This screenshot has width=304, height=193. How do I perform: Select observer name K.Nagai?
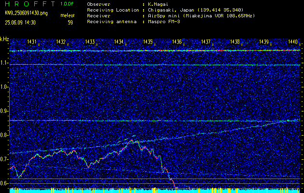point(158,4)
